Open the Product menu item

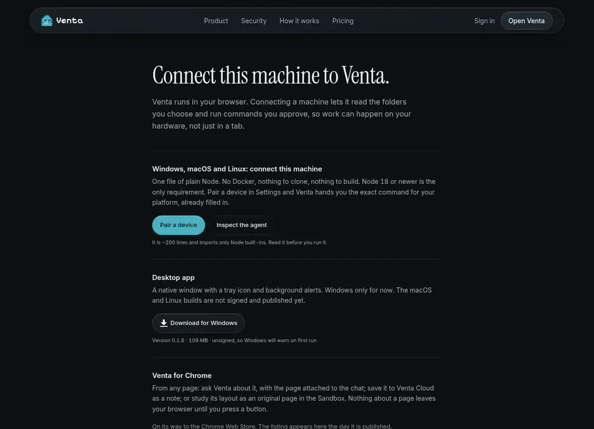tap(216, 21)
